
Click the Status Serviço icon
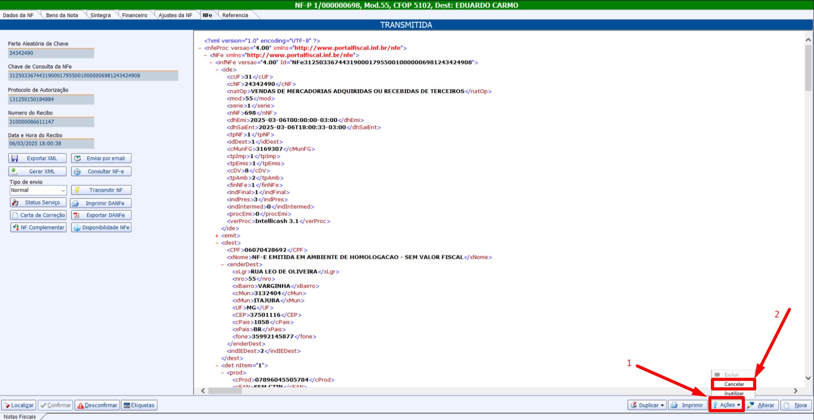(x=16, y=203)
